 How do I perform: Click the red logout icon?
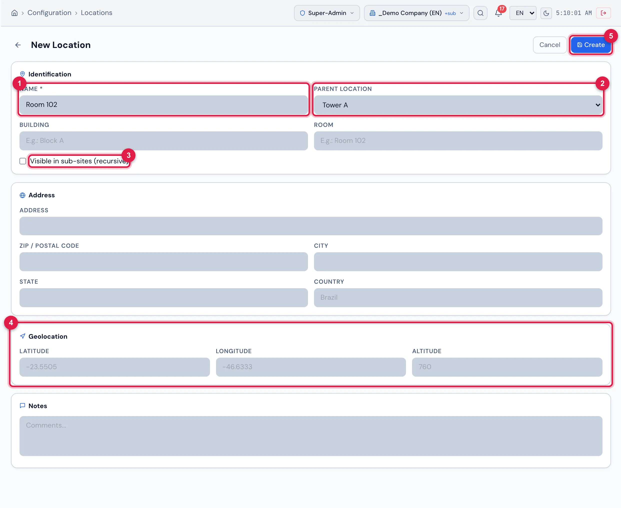coord(603,13)
